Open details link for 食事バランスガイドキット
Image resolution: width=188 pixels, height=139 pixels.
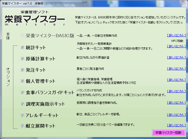click(x=176, y=91)
